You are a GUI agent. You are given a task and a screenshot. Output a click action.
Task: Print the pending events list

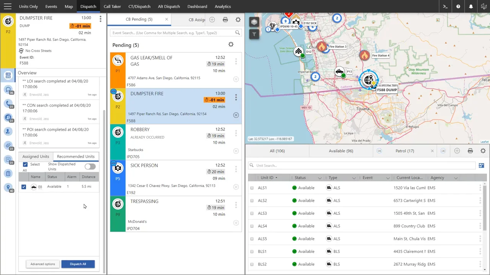pyautogui.click(x=225, y=20)
